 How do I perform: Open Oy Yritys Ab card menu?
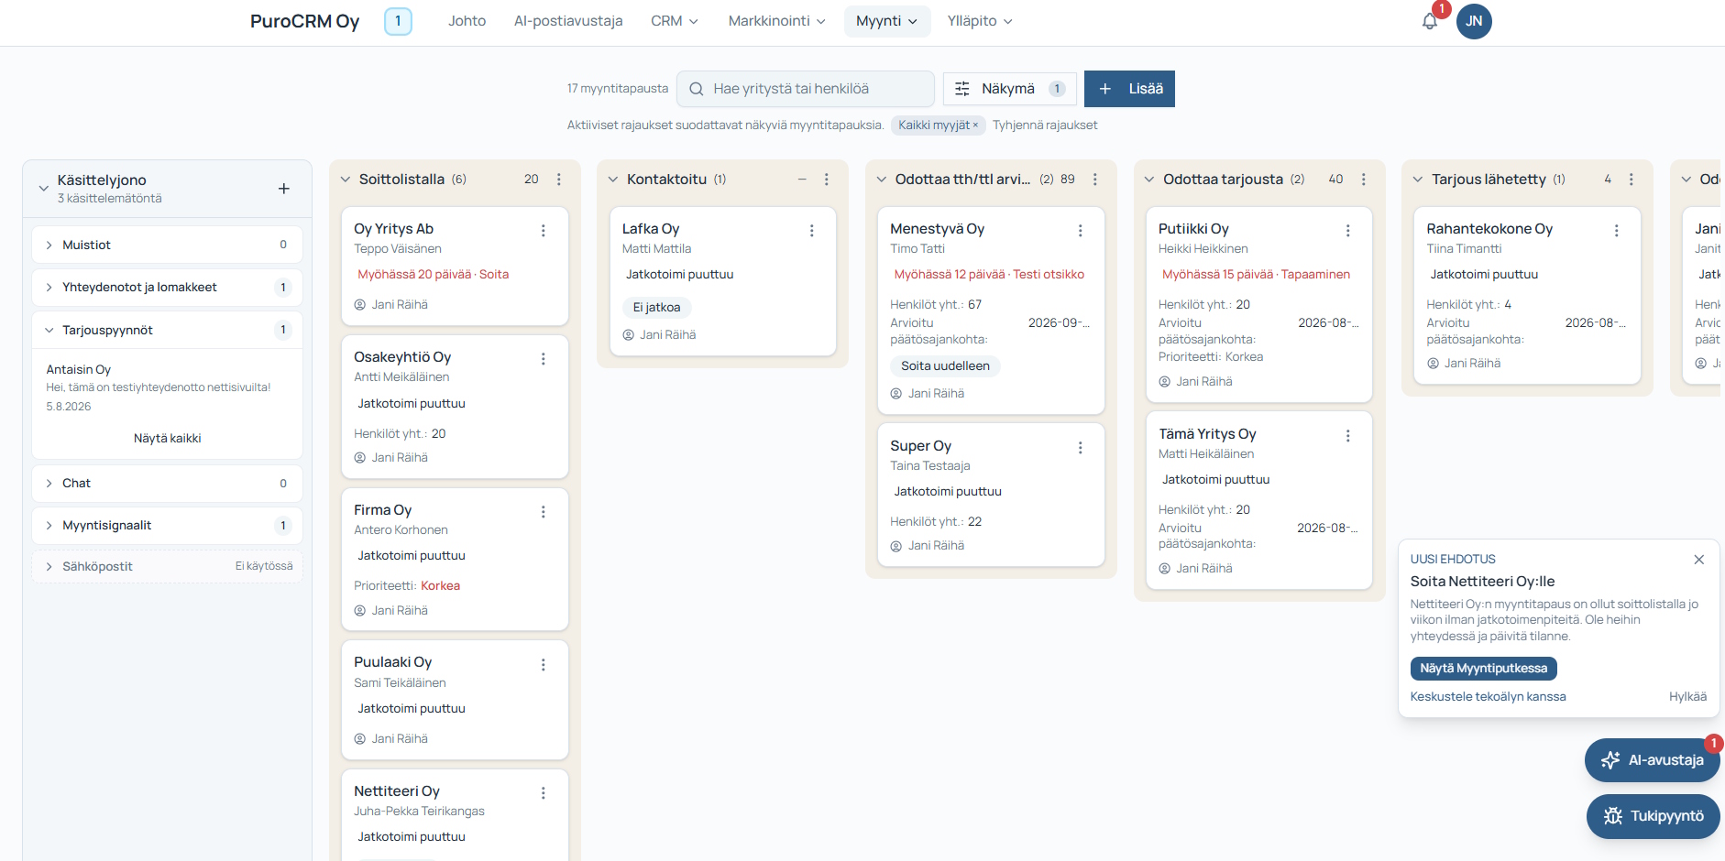click(x=544, y=231)
